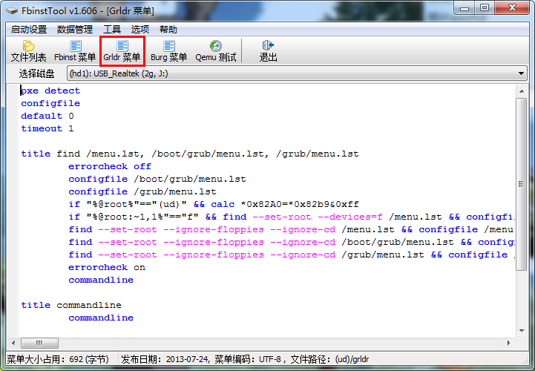535x371 pixels.
Task: Click the 'errorcheck on' line
Action: coord(107,268)
